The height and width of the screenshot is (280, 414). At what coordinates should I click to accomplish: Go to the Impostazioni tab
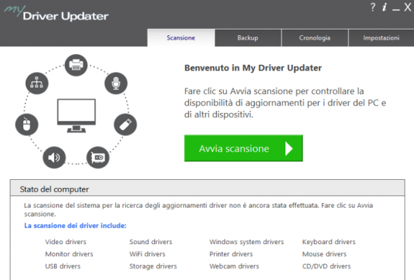tap(382, 38)
